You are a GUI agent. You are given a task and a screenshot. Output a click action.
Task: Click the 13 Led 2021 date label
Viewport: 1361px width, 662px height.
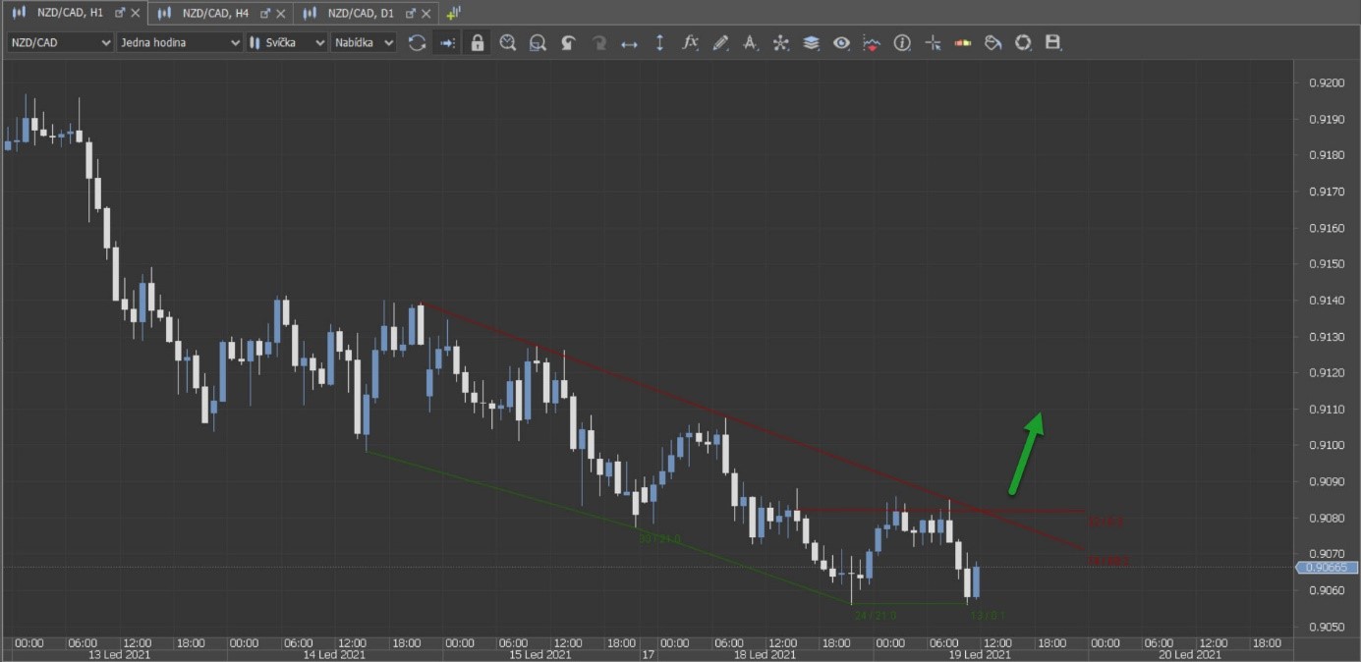tap(119, 654)
